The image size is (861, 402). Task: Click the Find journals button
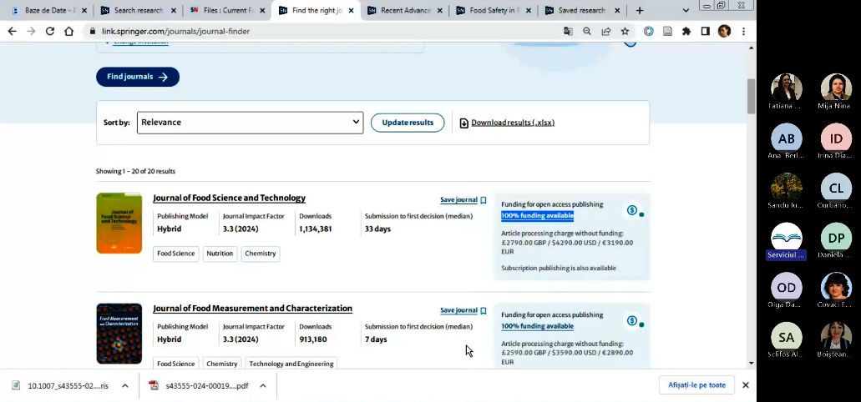coord(138,77)
